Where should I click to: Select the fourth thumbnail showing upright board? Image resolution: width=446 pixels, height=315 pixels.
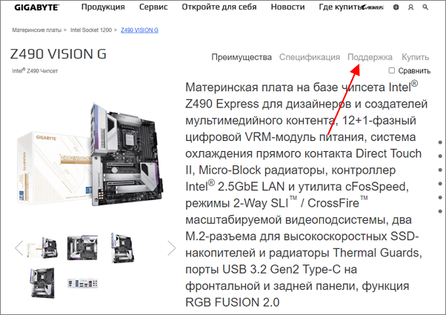click(x=42, y=283)
